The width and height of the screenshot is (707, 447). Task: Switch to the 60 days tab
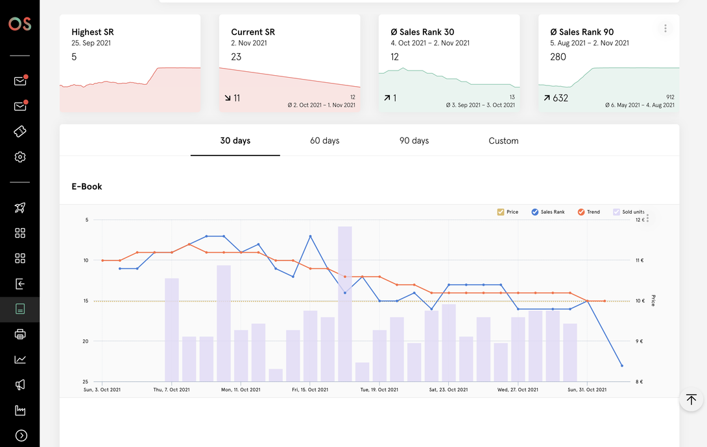tap(324, 141)
